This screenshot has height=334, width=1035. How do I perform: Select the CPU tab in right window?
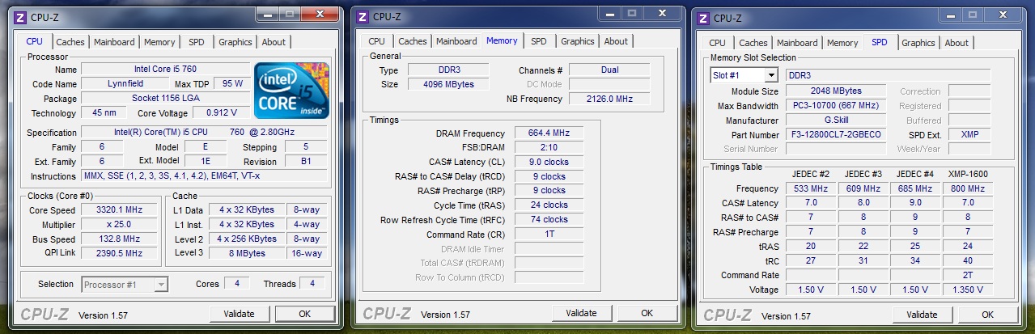click(717, 43)
